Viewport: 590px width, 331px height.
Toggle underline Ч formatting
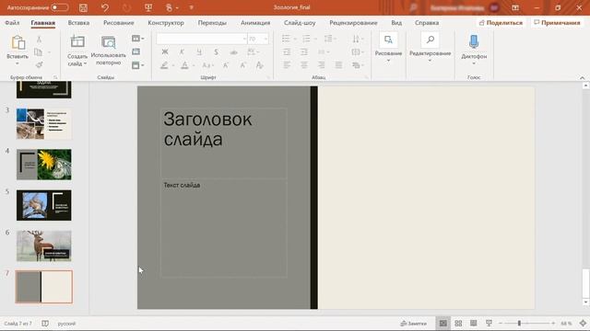[199, 52]
